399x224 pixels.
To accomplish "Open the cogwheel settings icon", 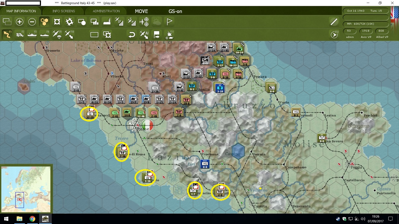I will click(x=69, y=22).
